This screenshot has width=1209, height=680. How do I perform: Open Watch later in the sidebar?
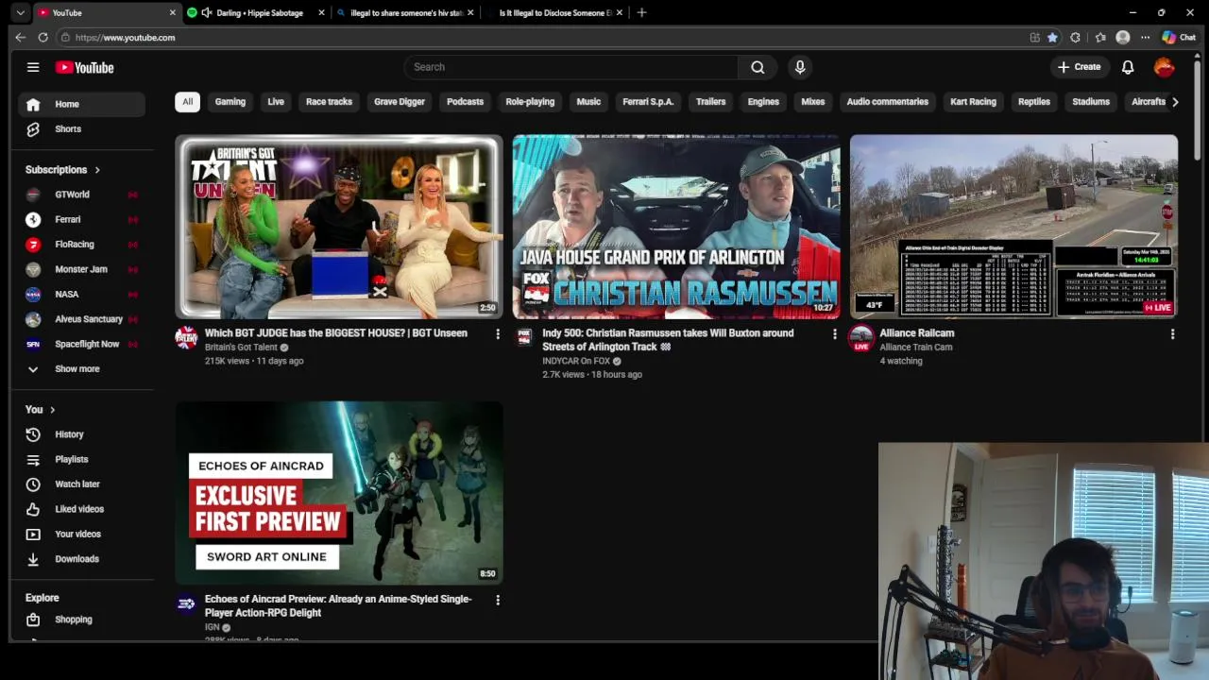(81, 484)
